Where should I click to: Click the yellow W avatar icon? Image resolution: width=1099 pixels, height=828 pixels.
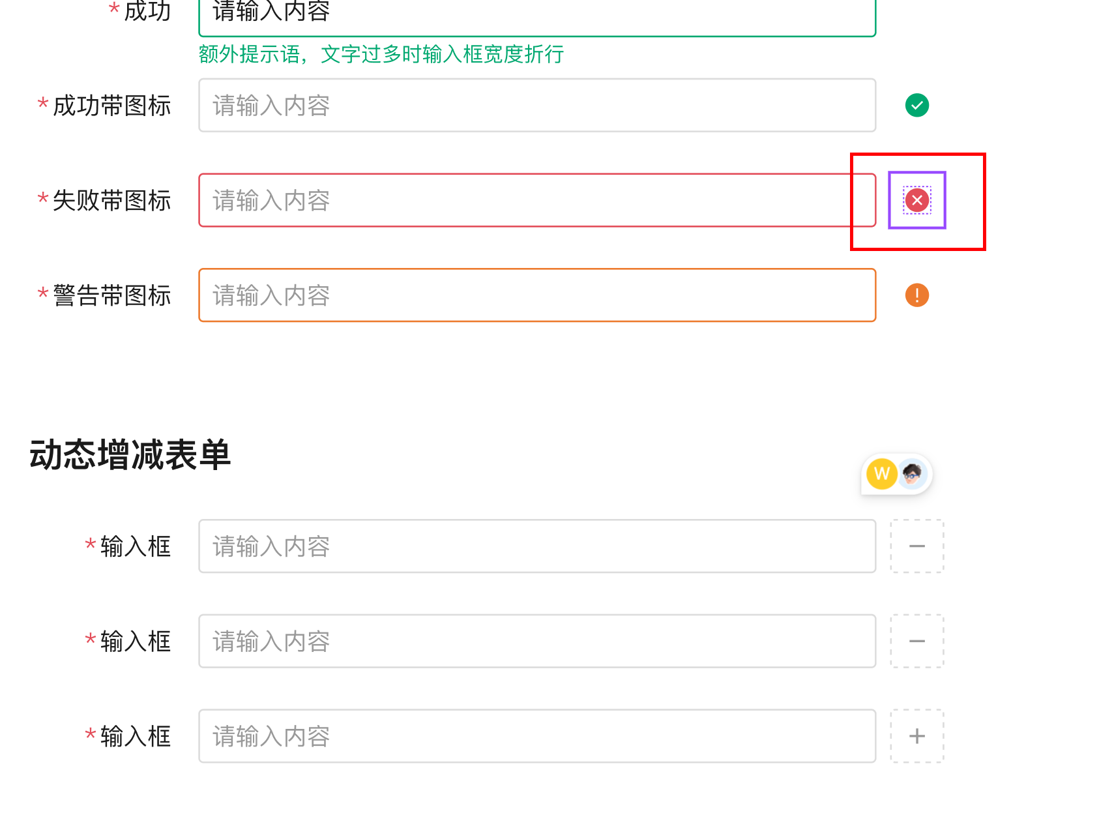tap(881, 475)
